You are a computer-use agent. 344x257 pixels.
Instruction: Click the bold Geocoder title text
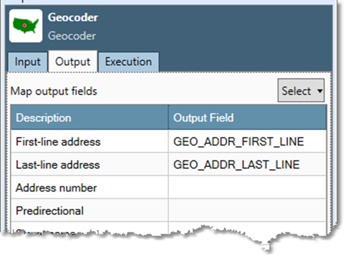pos(73,17)
